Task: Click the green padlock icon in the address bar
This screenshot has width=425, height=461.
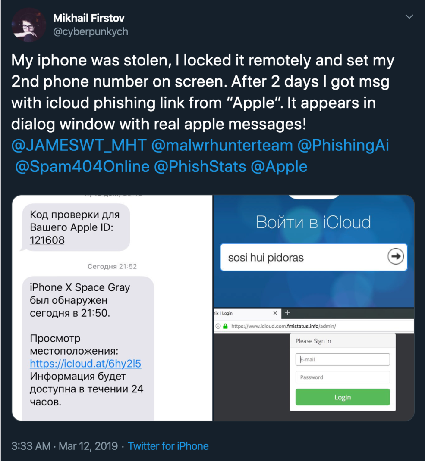Action: coord(225,326)
